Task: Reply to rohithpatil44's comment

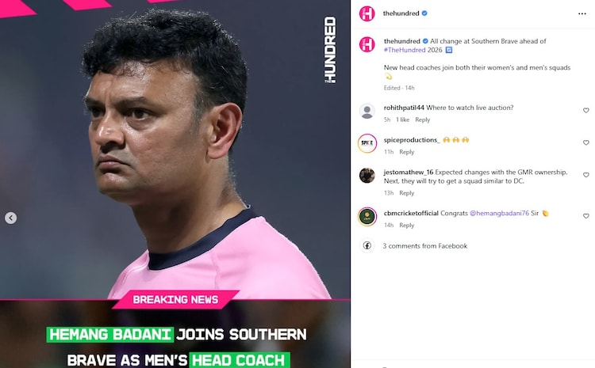Action: (x=422, y=120)
